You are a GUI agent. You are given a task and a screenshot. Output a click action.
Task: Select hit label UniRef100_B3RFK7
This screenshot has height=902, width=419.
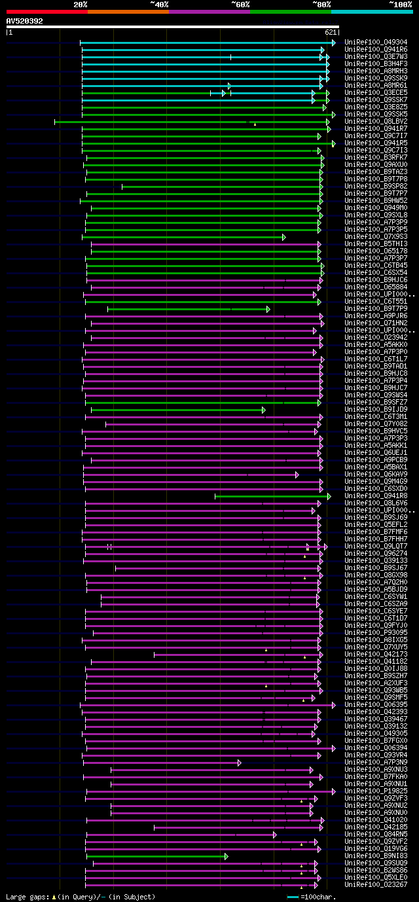coord(376,158)
